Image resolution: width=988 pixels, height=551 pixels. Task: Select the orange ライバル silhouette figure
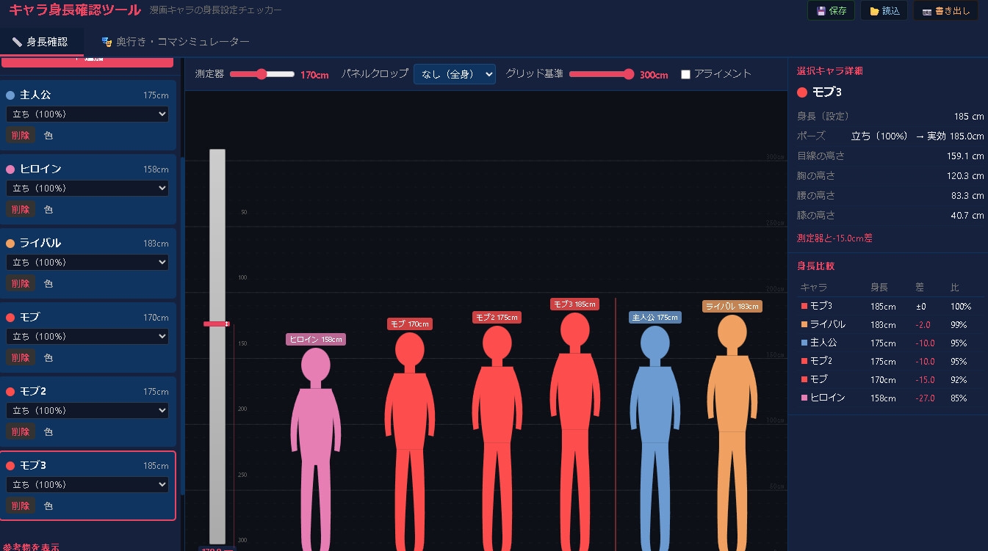tap(732, 433)
